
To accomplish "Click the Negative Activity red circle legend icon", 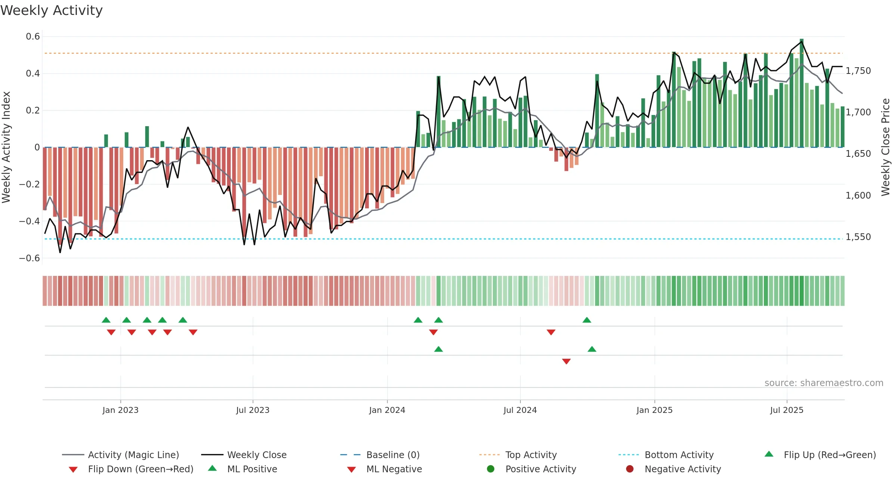I will [630, 469].
